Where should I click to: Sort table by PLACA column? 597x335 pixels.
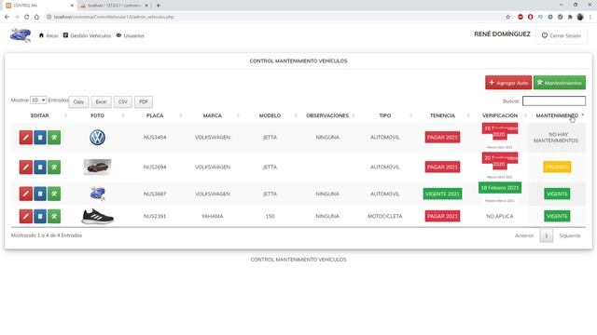point(155,115)
